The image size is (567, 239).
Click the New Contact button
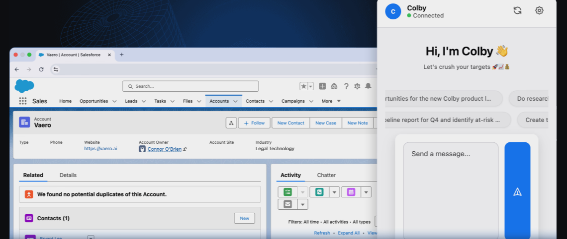[290, 123]
